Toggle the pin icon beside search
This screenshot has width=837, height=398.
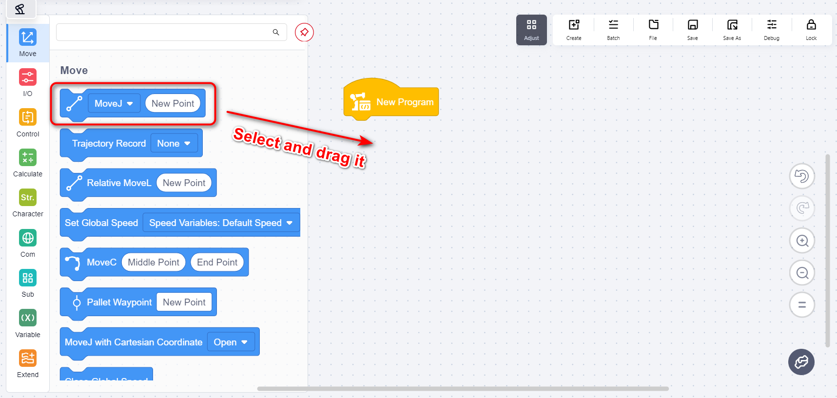(x=304, y=32)
